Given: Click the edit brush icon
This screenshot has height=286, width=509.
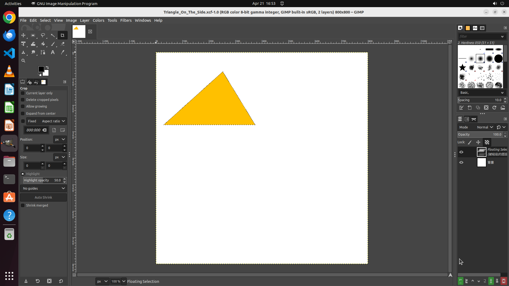Looking at the screenshot, I should click(x=461, y=108).
